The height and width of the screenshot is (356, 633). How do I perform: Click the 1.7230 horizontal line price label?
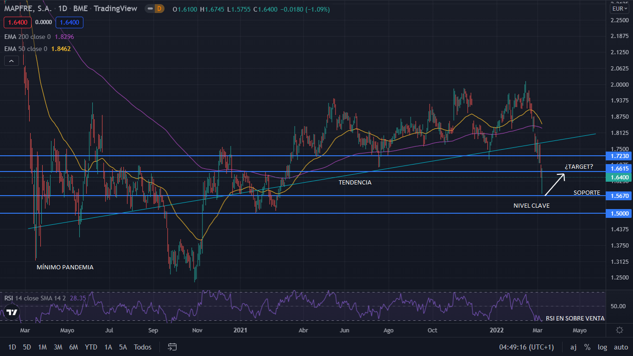pos(620,156)
